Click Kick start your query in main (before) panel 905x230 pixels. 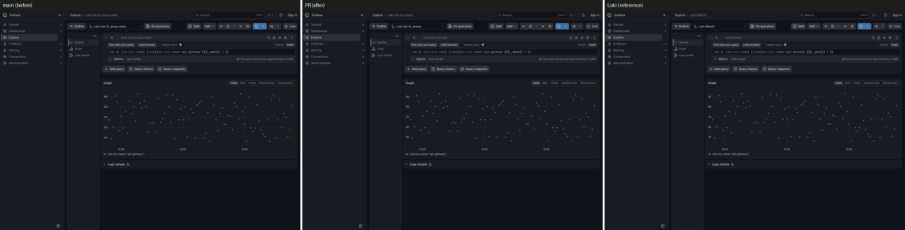[122, 45]
